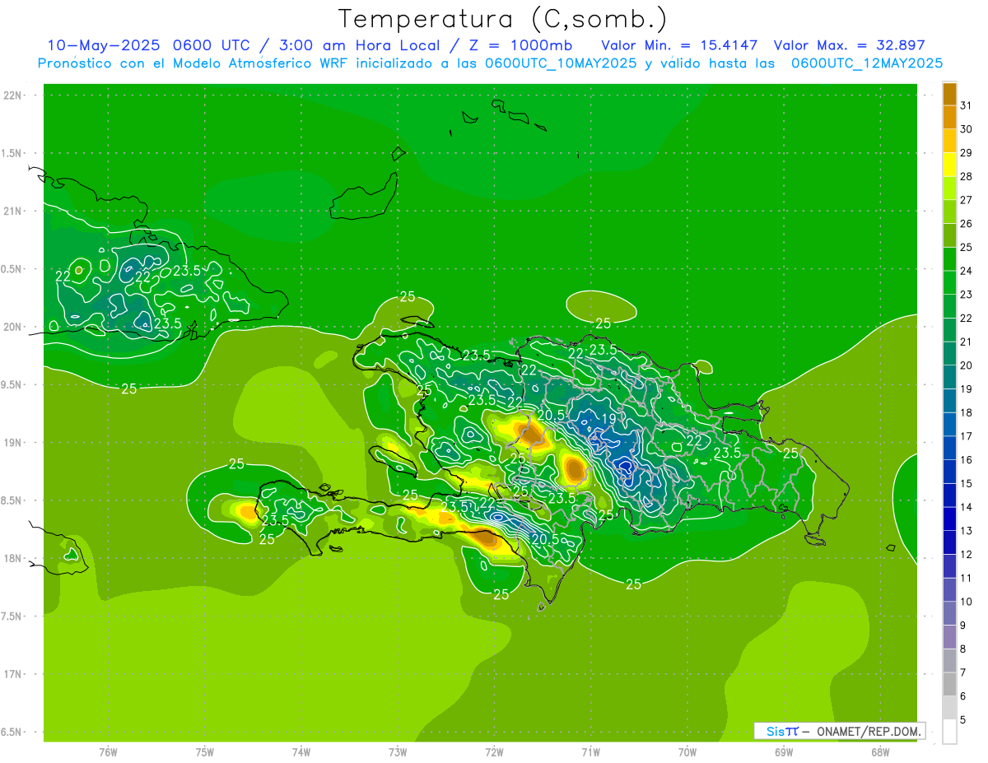Click the '76W' longitude axis label
This screenshot has width=988, height=763.
click(108, 752)
